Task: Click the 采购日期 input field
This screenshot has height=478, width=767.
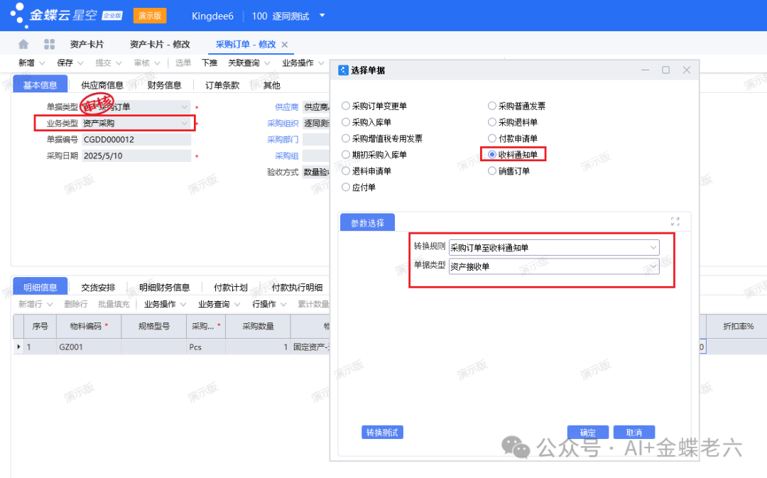Action: pyautogui.click(x=135, y=156)
